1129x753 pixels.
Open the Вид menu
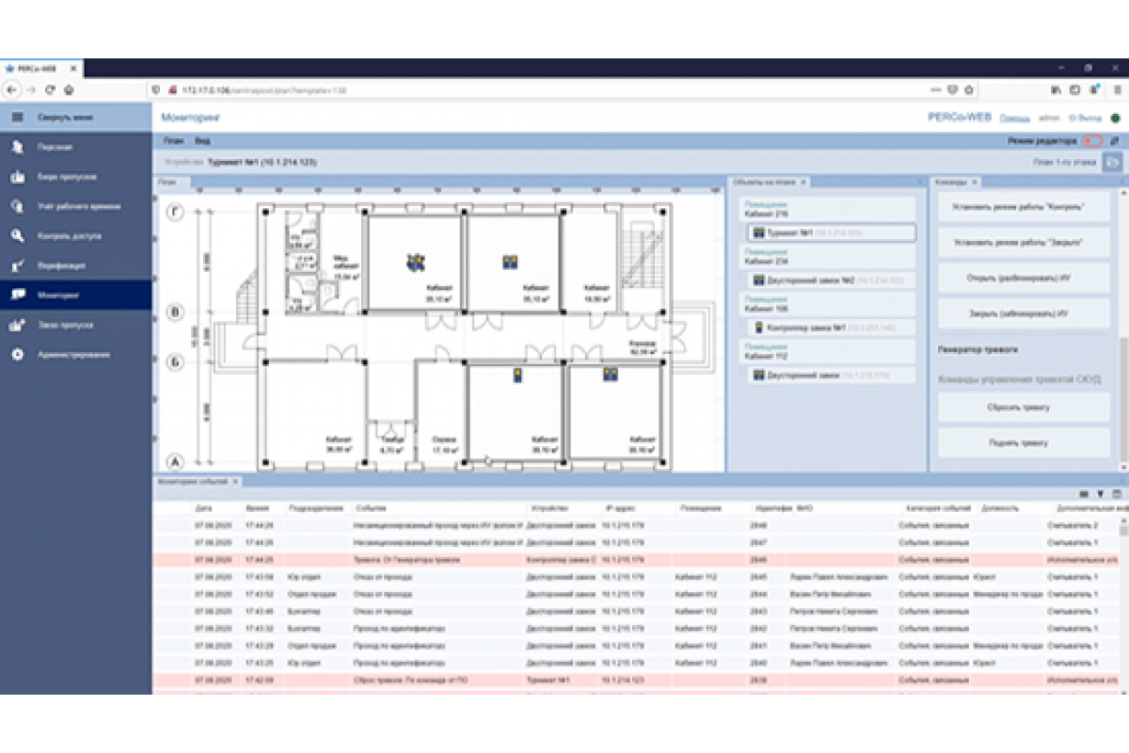[202, 141]
